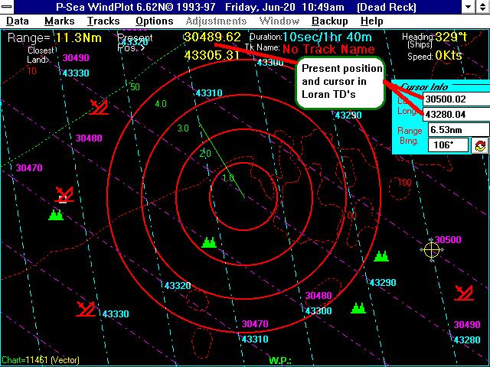Open the Options menu

pyautogui.click(x=155, y=21)
